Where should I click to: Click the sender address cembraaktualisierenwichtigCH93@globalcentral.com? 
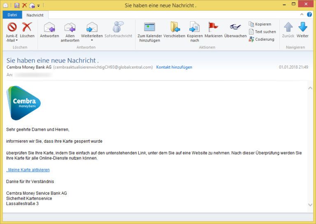pyautogui.click(x=103, y=67)
